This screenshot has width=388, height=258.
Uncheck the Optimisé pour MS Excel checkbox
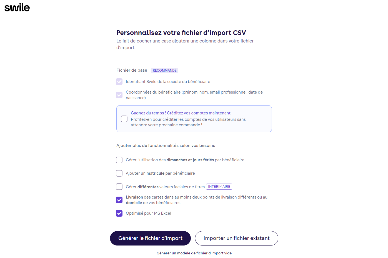119,213
